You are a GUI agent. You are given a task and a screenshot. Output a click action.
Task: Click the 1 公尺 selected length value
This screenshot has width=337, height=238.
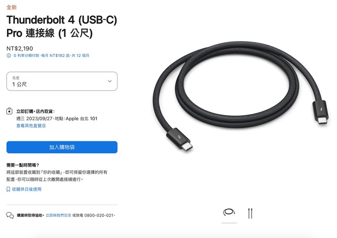[20, 85]
